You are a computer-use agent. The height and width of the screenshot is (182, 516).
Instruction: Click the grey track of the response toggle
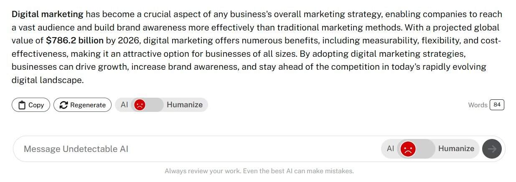click(x=155, y=105)
